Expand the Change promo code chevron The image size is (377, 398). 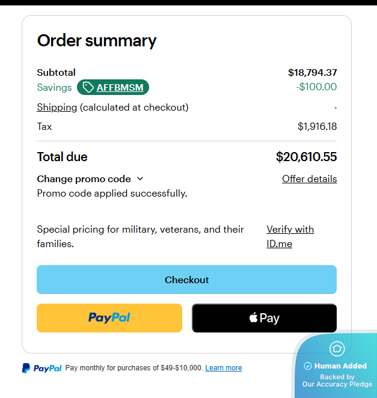pyautogui.click(x=140, y=179)
